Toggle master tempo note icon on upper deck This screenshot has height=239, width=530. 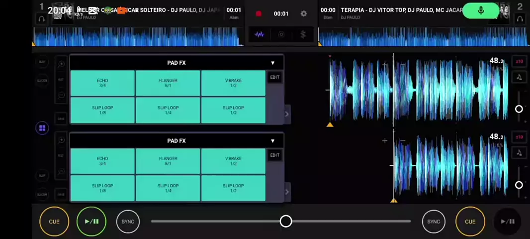[519, 77]
